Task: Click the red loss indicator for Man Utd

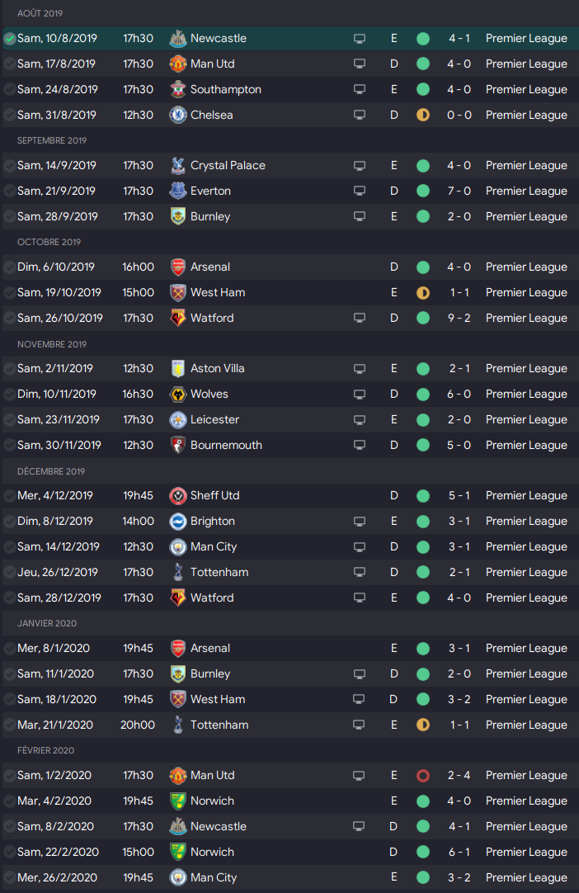Action: coord(422,776)
